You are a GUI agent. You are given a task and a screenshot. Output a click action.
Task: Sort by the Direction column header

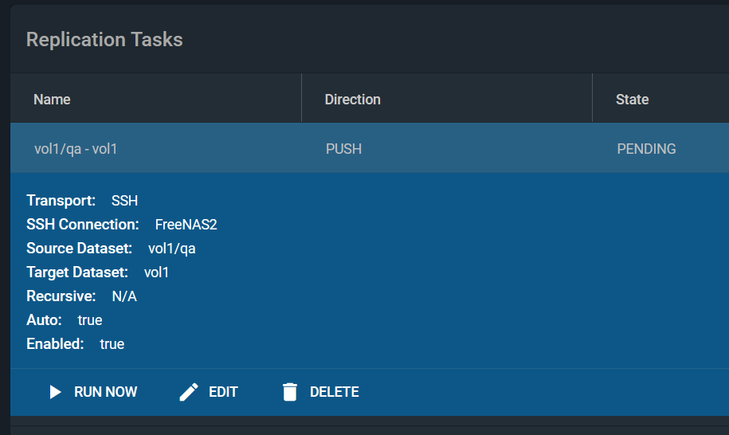click(352, 100)
